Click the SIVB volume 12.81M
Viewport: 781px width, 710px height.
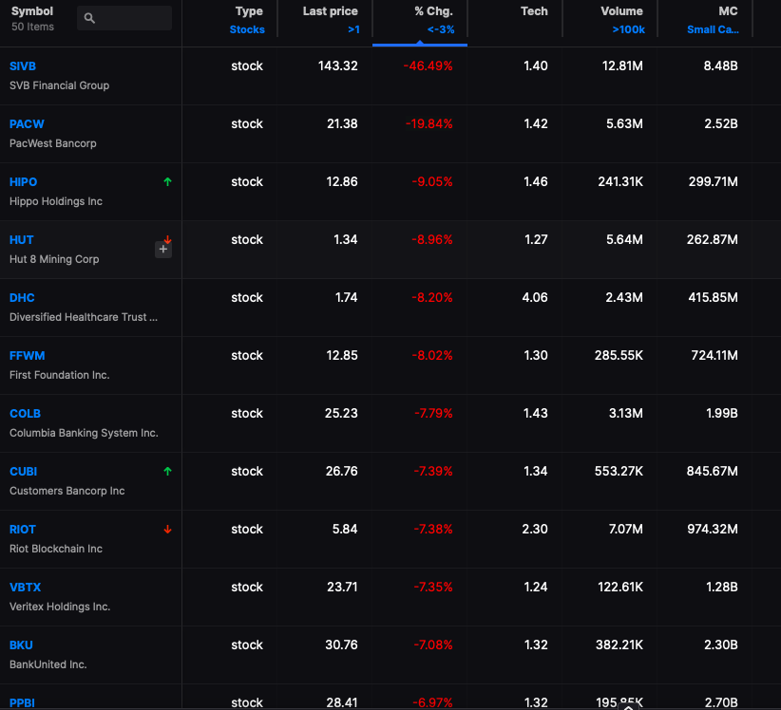[622, 66]
